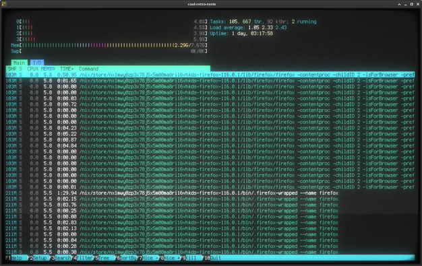Screen dimensions: 422x266
Task: Sort by the CPU% column header
Action: (33, 69)
